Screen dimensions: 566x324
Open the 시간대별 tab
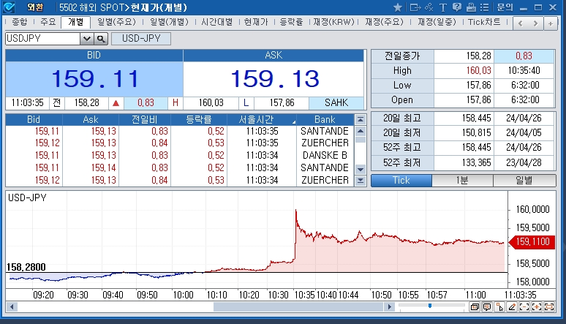pyautogui.click(x=217, y=22)
